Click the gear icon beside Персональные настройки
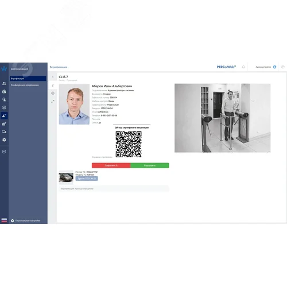The image size is (287, 287). (x=13, y=220)
